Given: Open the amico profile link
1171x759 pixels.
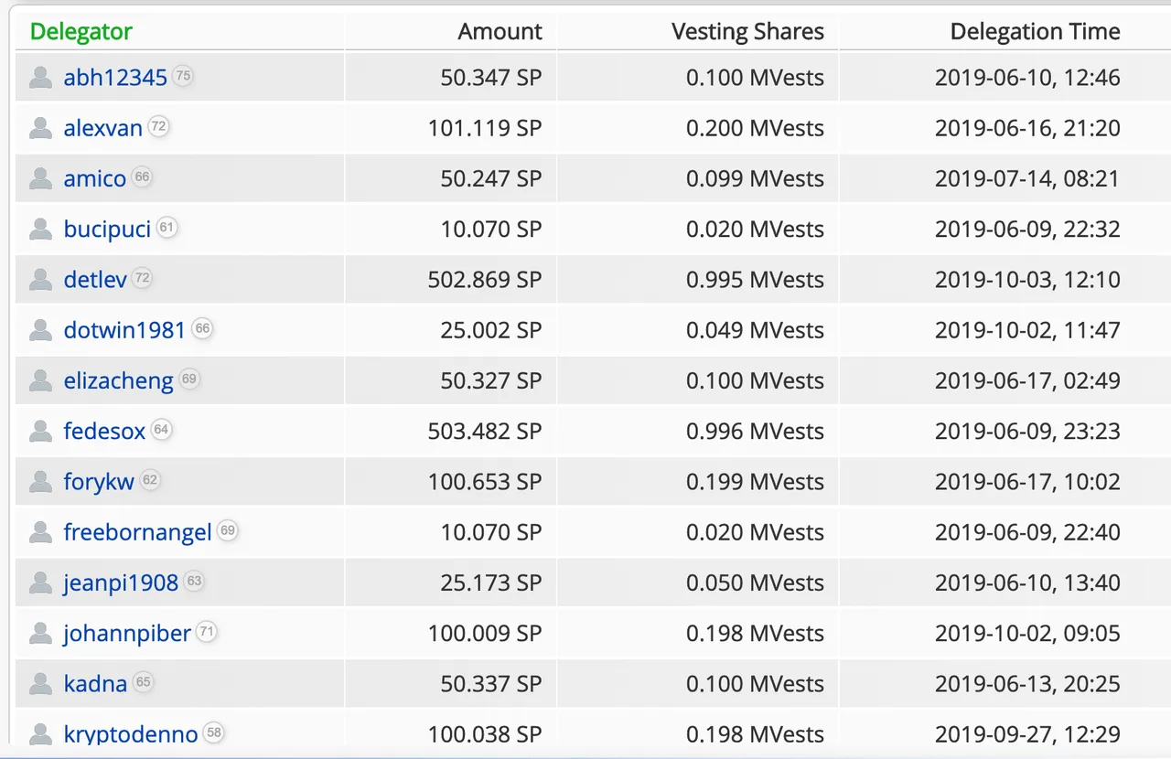Looking at the screenshot, I should point(95,178).
